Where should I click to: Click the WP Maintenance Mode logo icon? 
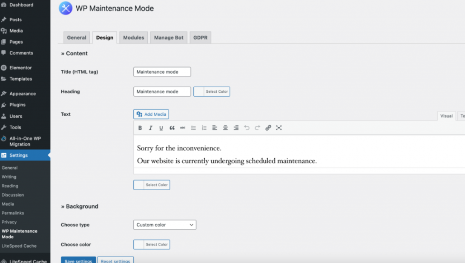click(66, 8)
